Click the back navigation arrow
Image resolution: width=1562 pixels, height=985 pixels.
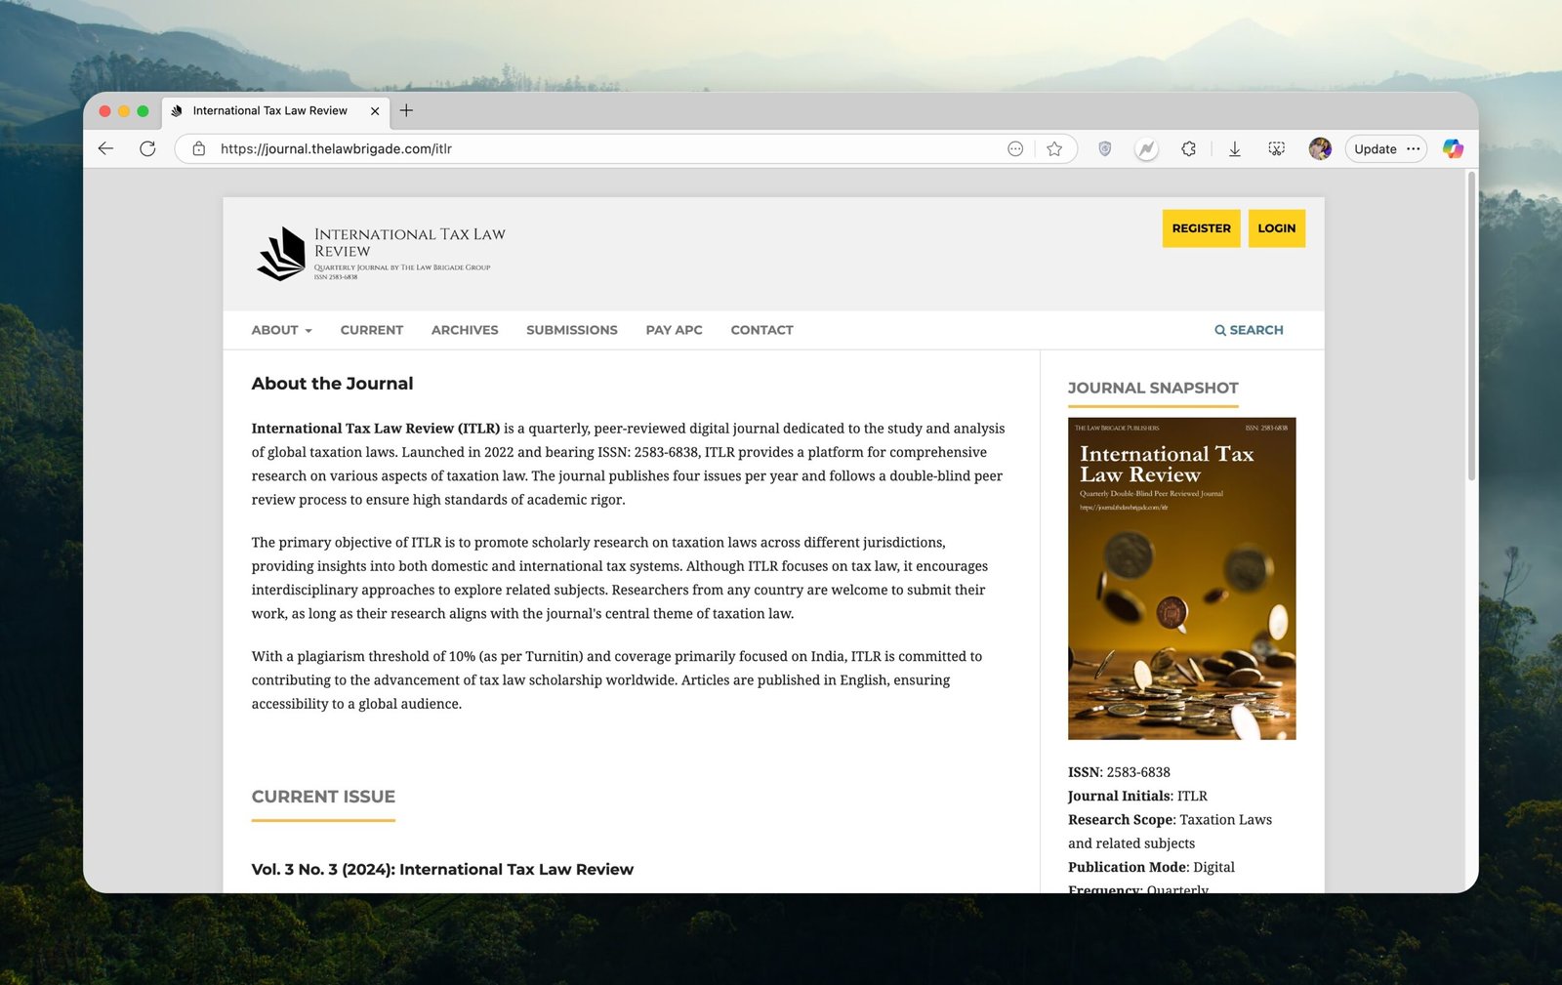coord(106,148)
